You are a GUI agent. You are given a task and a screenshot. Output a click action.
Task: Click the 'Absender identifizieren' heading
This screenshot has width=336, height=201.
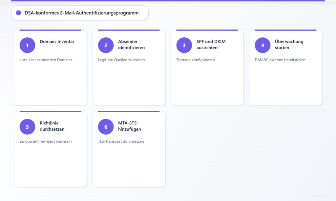coord(131,45)
